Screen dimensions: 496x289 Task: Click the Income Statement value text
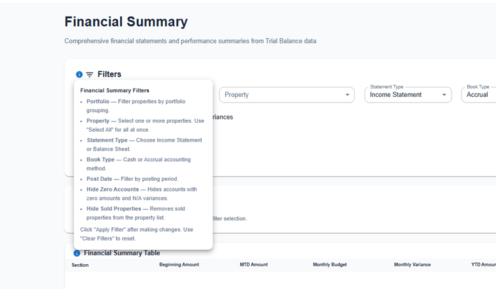click(396, 95)
